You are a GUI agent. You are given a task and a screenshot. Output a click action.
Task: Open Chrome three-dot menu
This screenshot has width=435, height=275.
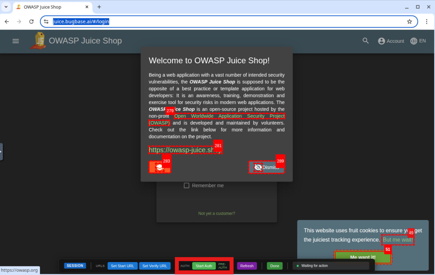pyautogui.click(x=427, y=22)
